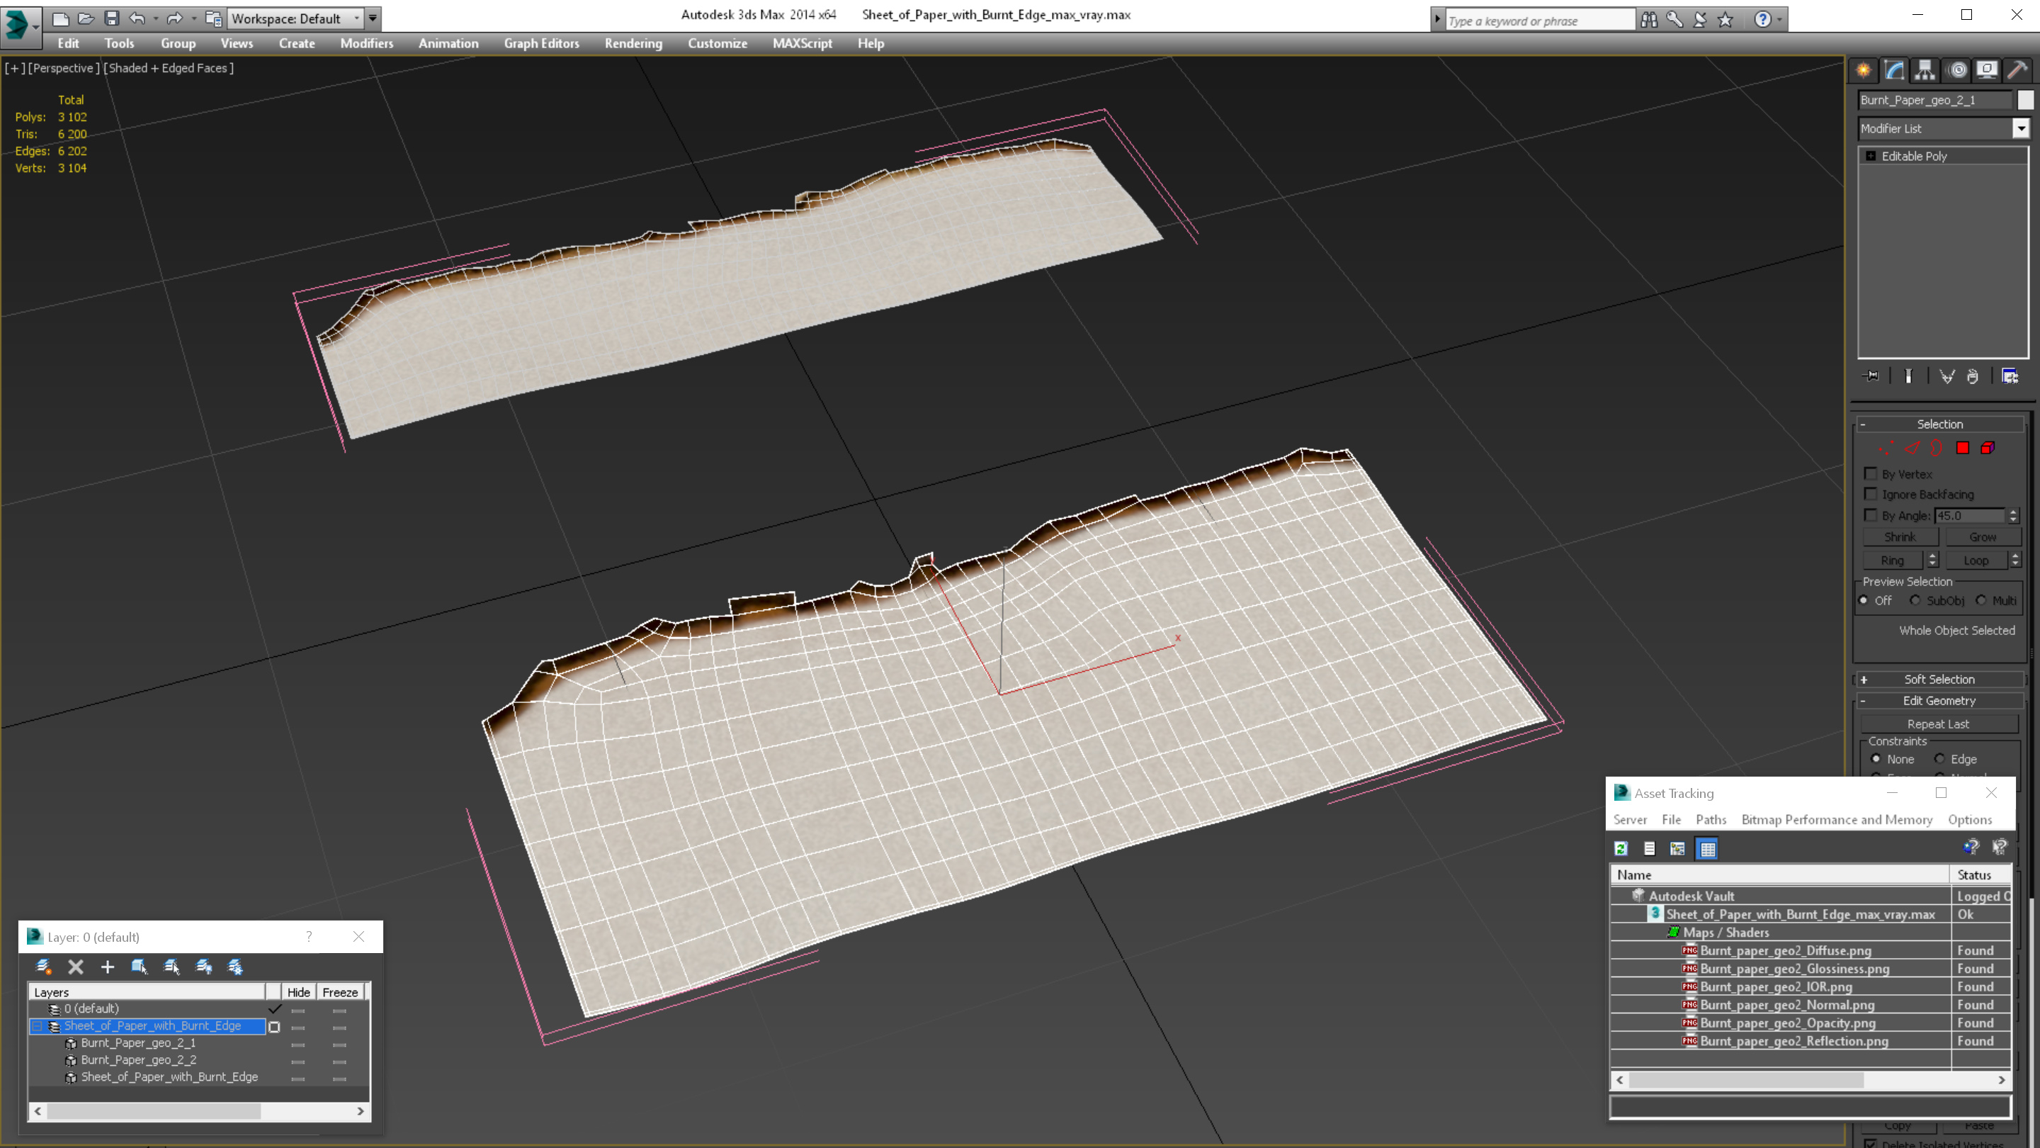Enable Ignore Backfacing checkbox
The width and height of the screenshot is (2040, 1148).
point(1871,494)
